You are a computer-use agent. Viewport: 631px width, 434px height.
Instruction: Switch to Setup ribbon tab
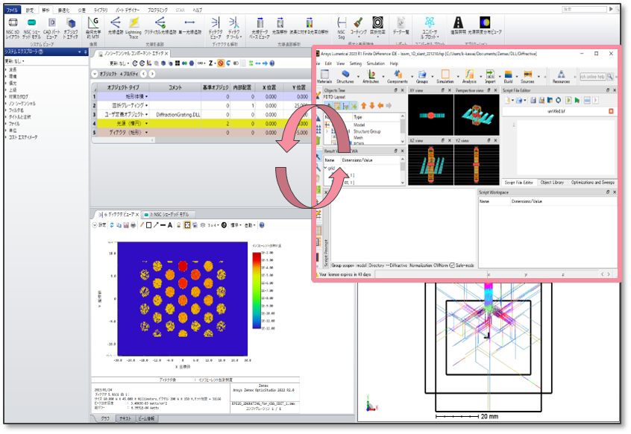(x=30, y=10)
